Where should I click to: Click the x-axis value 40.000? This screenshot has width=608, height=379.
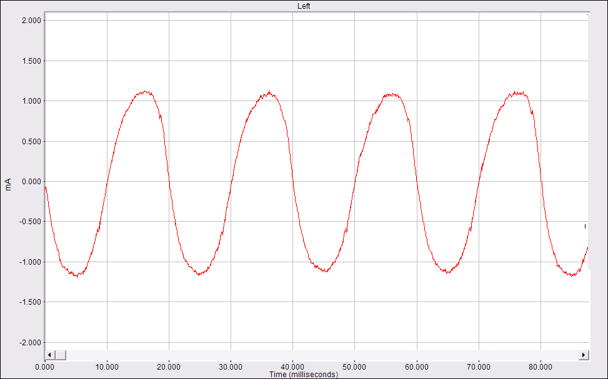[x=293, y=367]
